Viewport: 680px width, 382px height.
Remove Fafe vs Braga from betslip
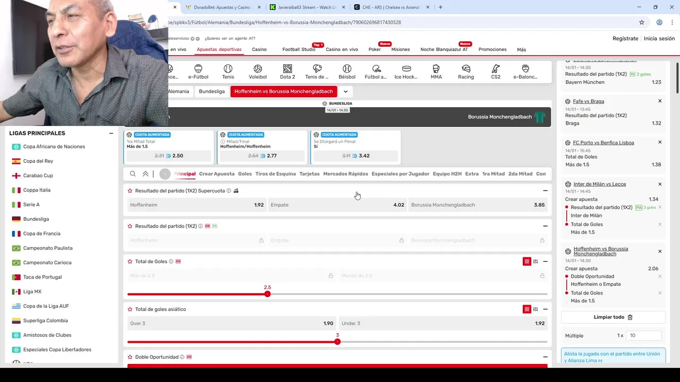click(660, 101)
